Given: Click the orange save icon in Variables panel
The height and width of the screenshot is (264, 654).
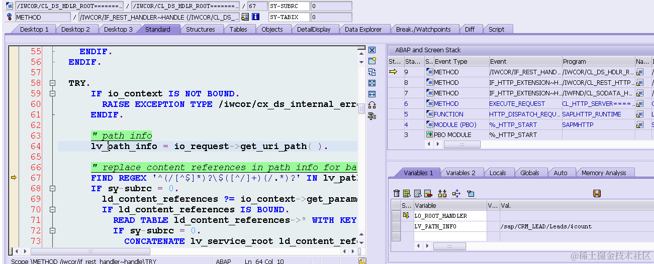Looking at the screenshot, I should pos(597,193).
